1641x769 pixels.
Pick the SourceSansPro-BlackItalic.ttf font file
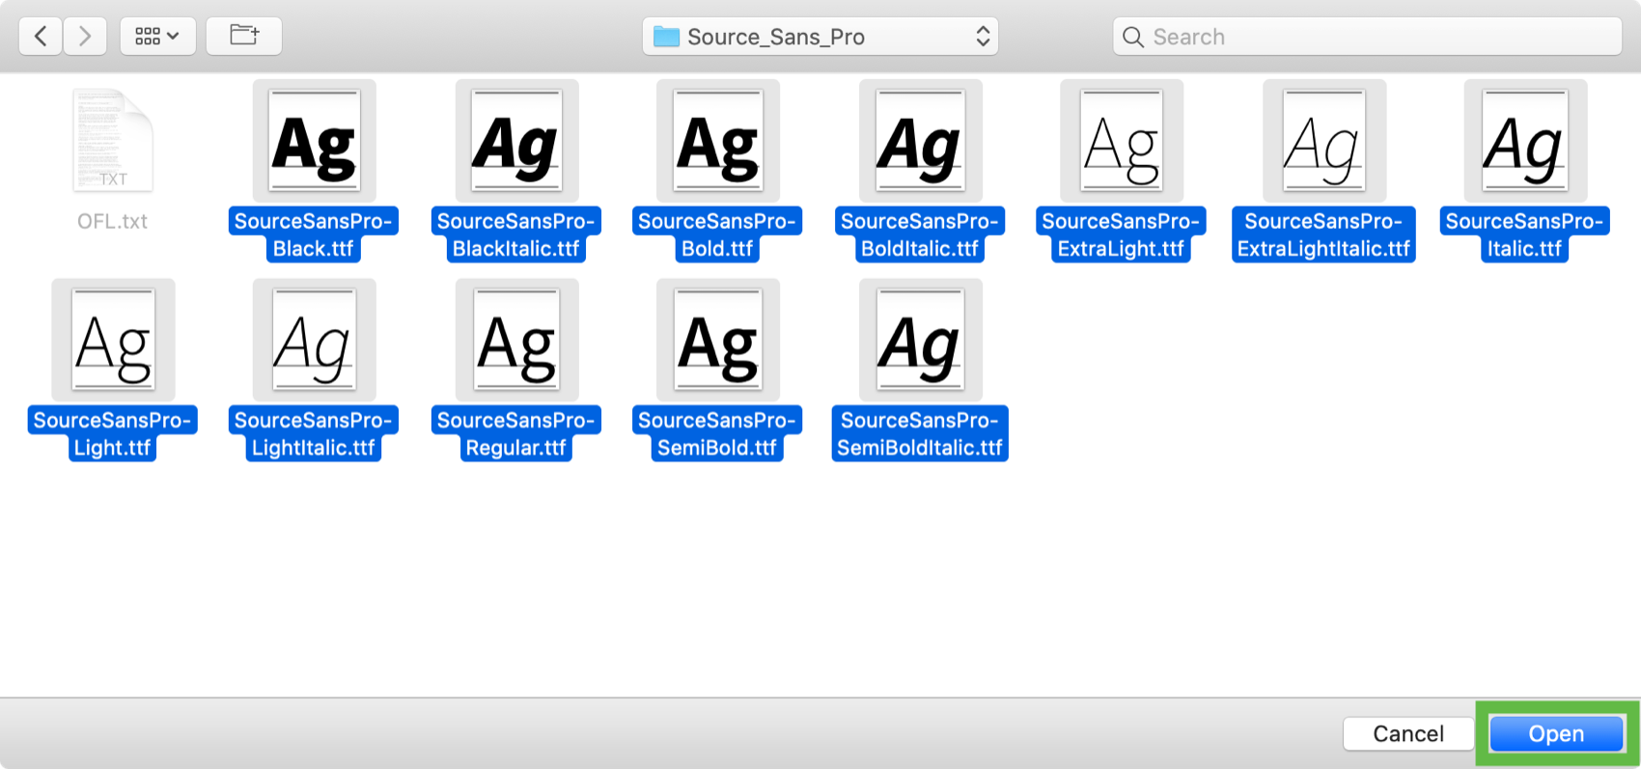(x=516, y=141)
